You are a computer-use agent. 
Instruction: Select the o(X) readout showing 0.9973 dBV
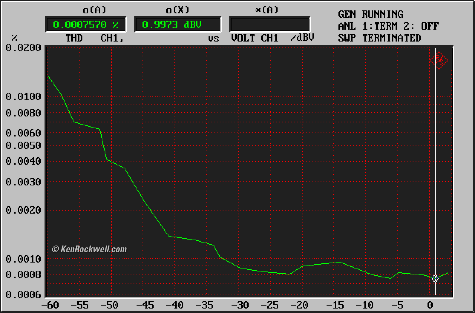pyautogui.click(x=177, y=25)
